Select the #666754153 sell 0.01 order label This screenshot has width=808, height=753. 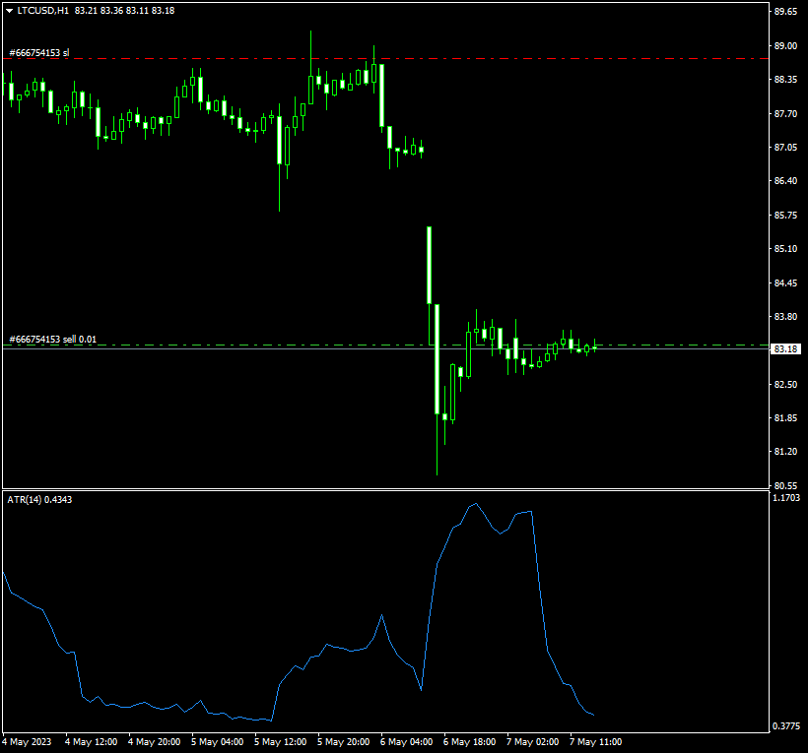pos(53,340)
